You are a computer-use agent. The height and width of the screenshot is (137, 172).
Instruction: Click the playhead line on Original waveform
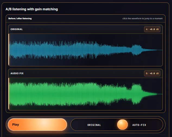coord(9,50)
